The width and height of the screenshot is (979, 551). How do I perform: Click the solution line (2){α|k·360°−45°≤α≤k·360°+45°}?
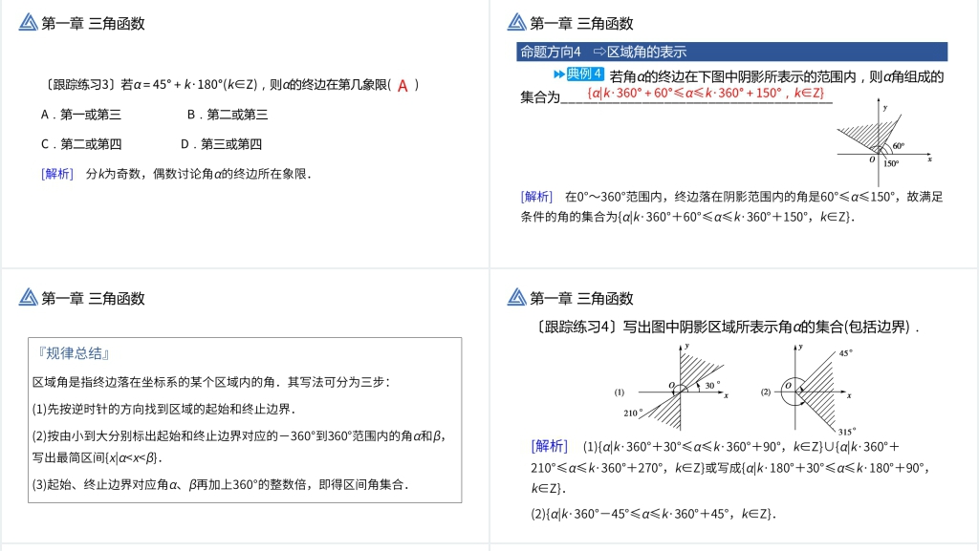653,514
